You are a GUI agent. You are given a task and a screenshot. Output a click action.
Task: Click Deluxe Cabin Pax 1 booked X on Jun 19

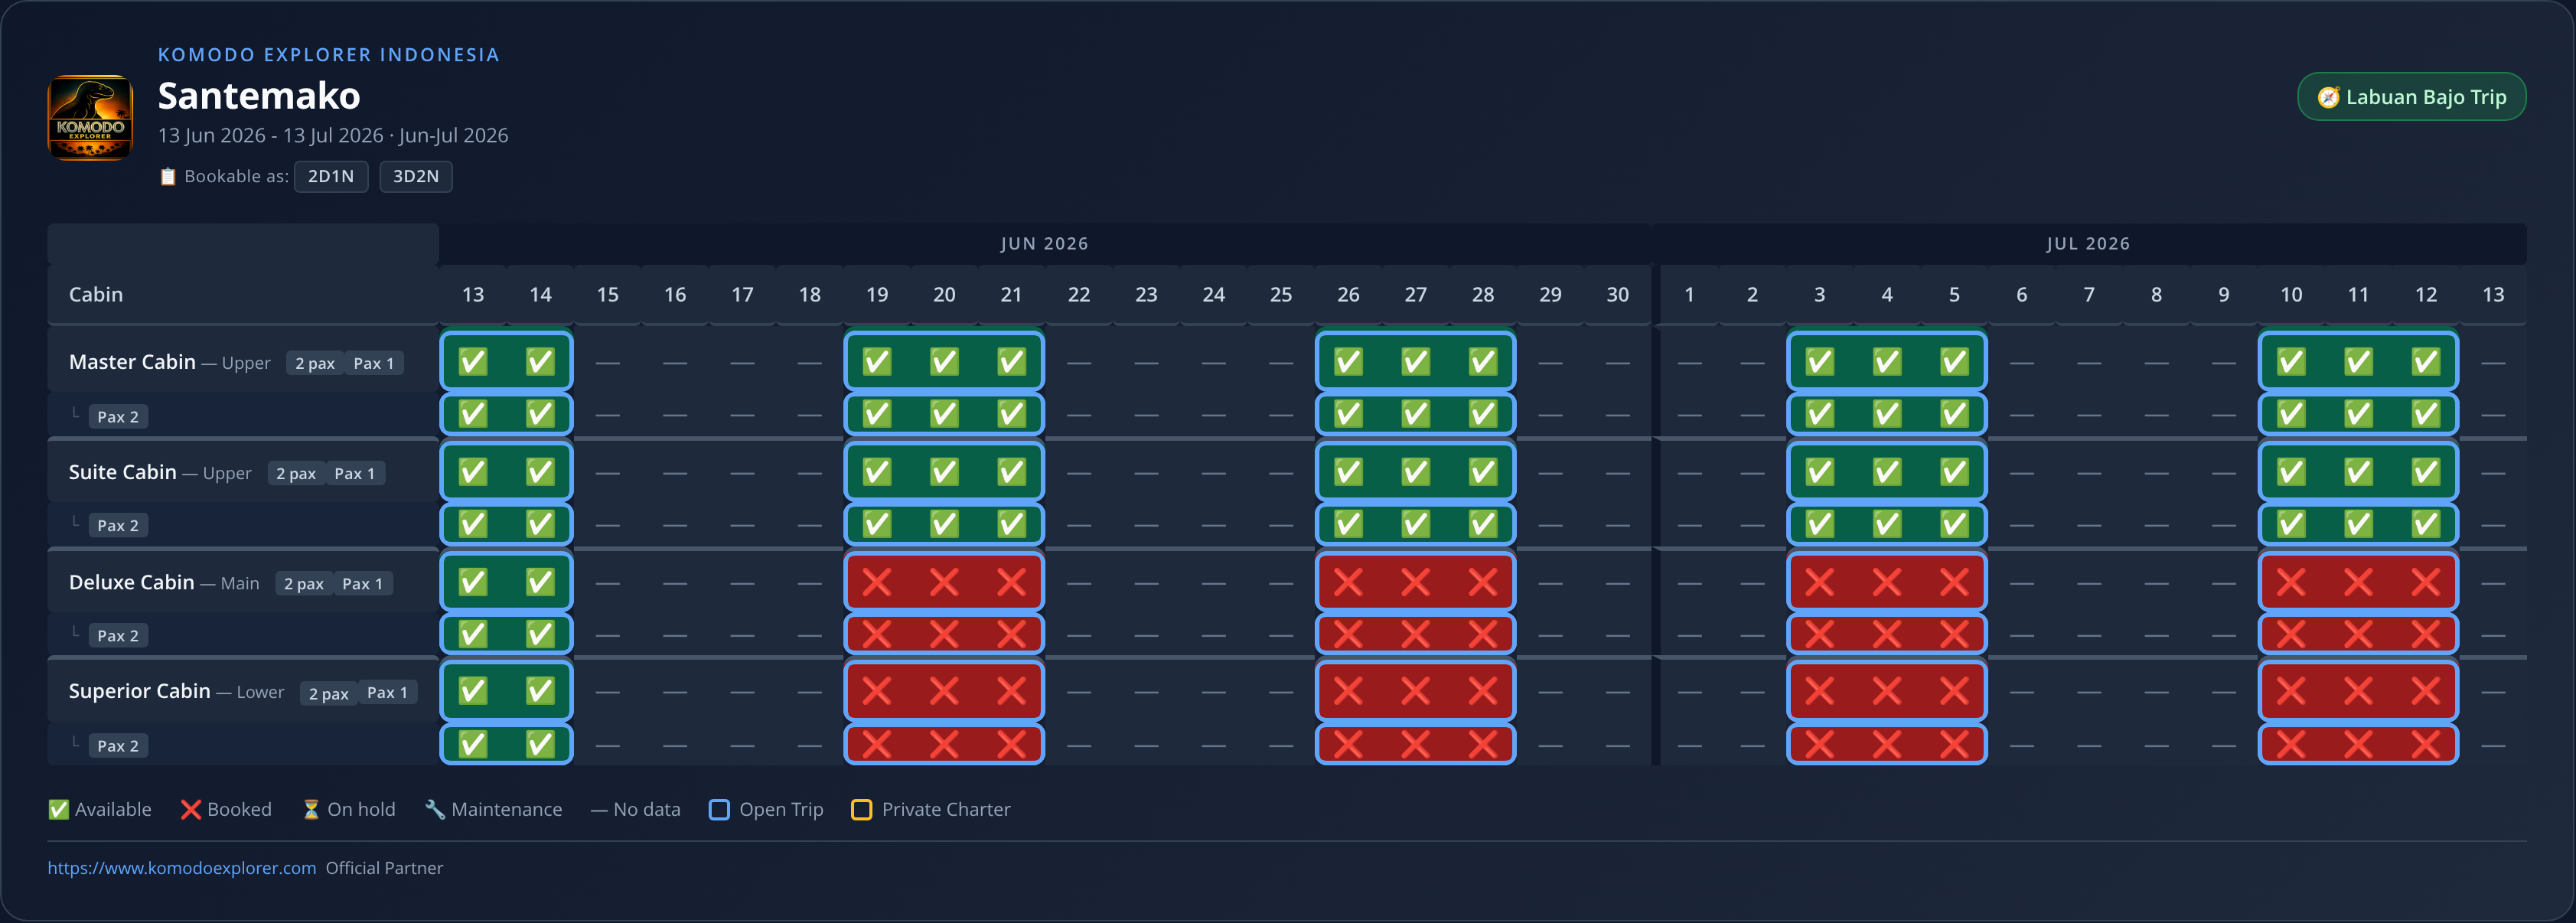click(877, 582)
